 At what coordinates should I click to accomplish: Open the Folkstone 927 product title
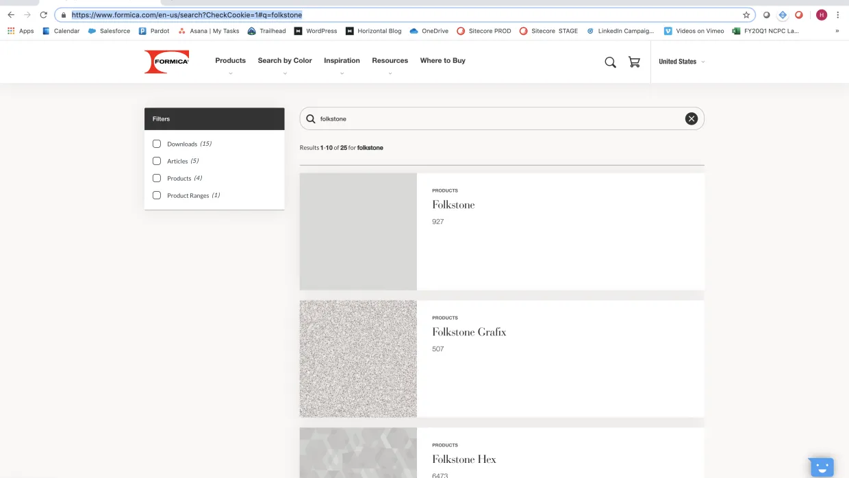click(453, 205)
